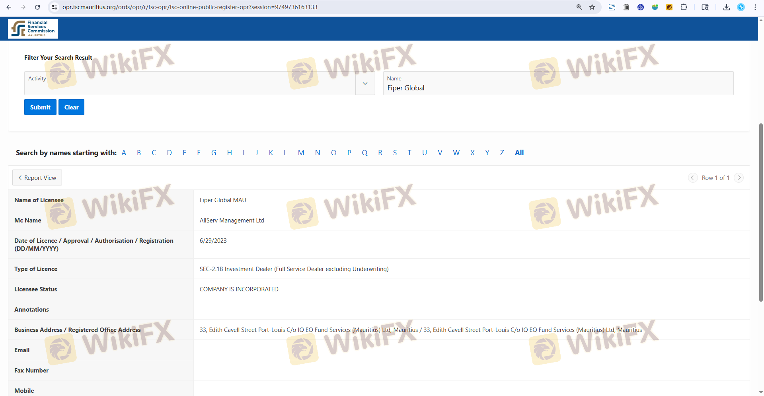Filter names starting with C

tap(154, 153)
